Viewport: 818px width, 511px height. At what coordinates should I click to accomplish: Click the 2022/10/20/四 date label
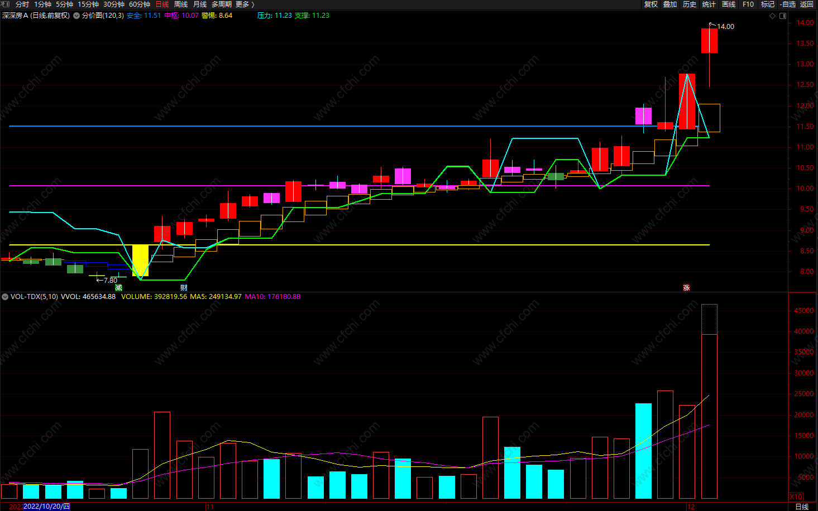(x=47, y=507)
